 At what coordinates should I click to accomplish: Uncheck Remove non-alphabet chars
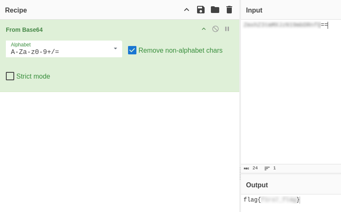(132, 50)
